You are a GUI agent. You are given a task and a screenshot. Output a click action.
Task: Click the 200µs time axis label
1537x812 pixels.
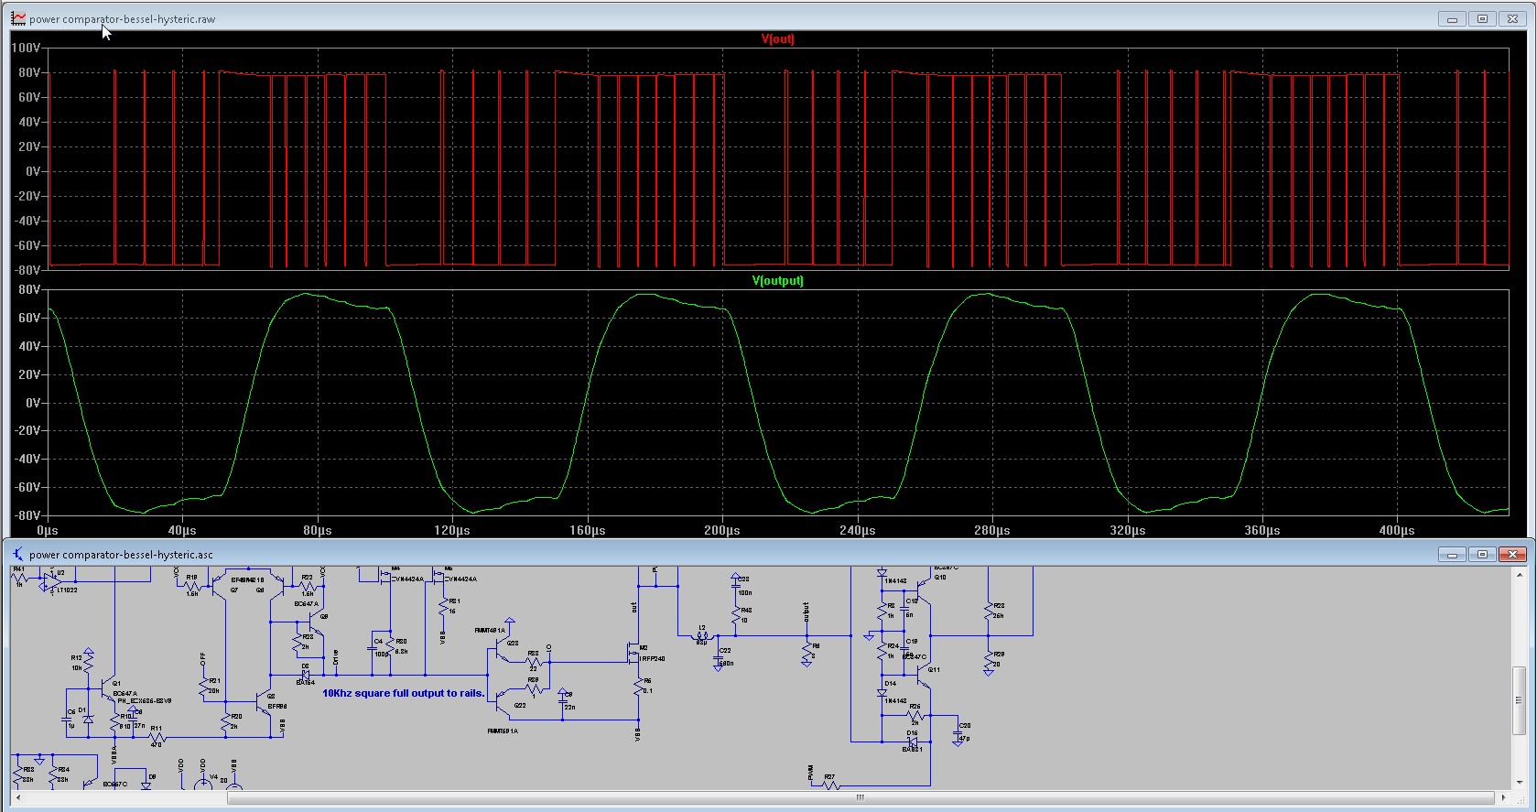[722, 530]
